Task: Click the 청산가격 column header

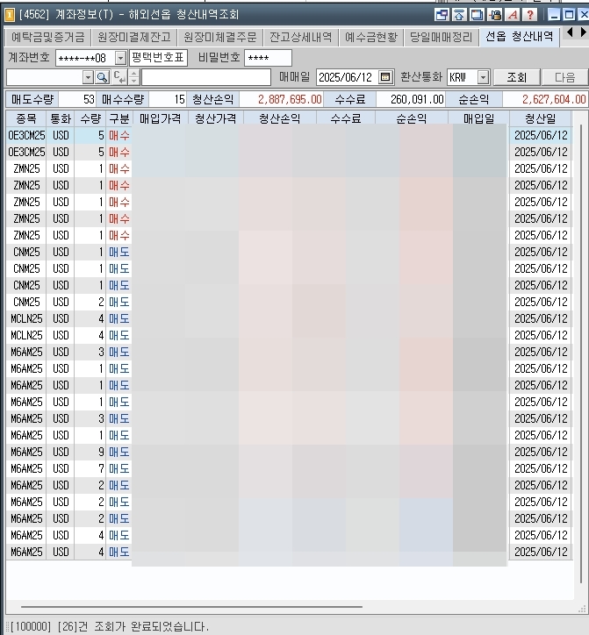Action: pos(215,118)
